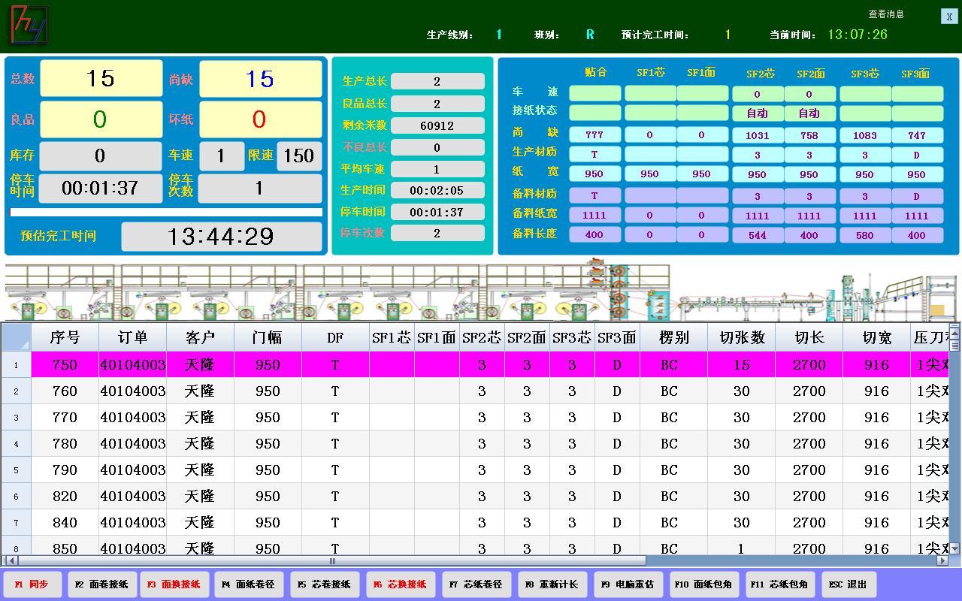Screen dimensions: 962x601
Task: Click the 贴合 备料长度 field showing 400
Action: [594, 235]
